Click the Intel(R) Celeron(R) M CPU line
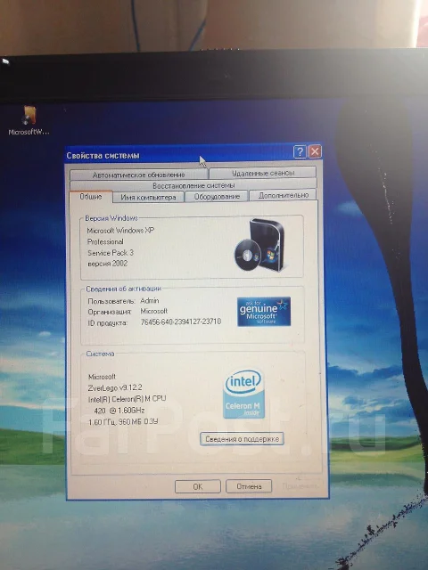This screenshot has height=570, width=428. (x=127, y=399)
